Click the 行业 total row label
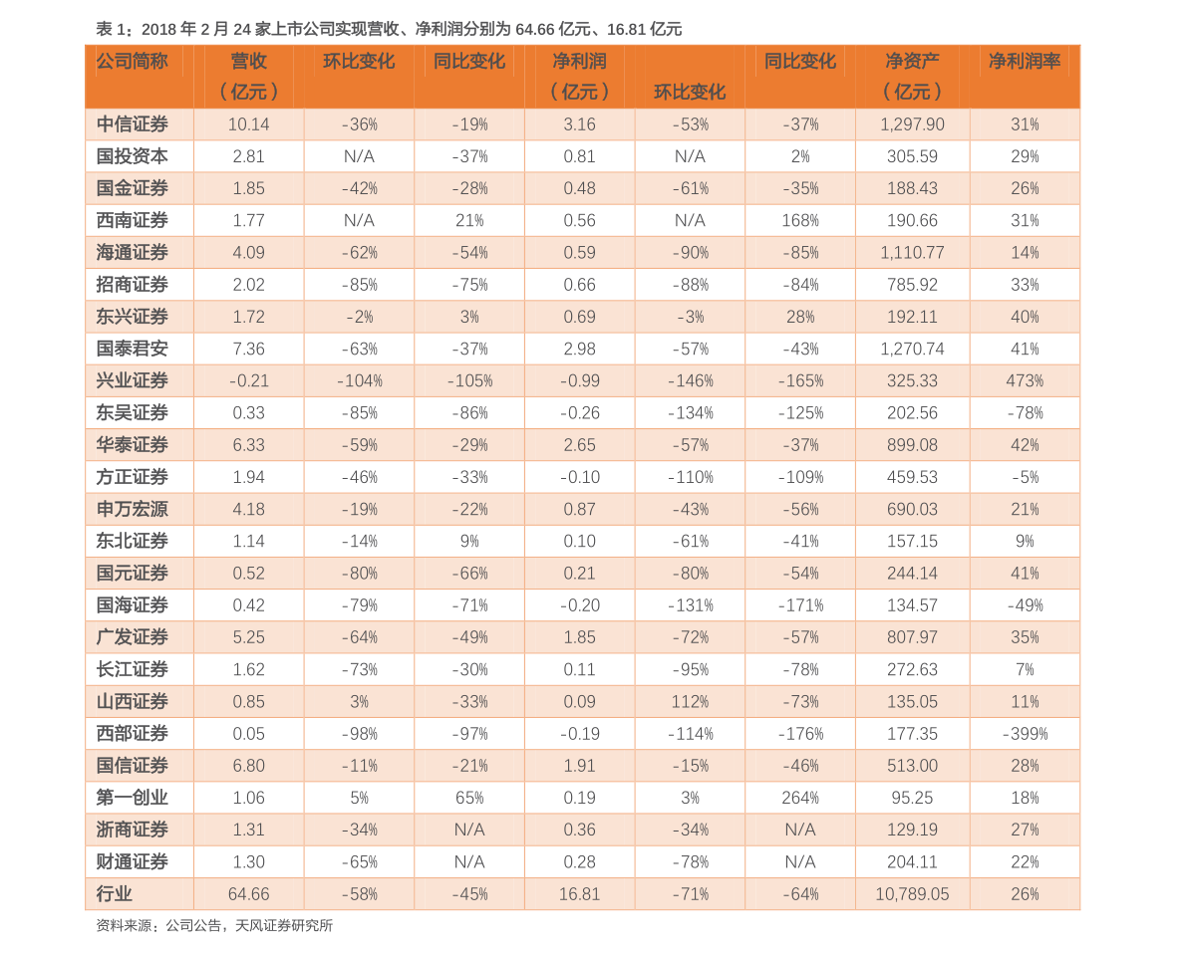This screenshot has width=1187, height=954. click(115, 894)
